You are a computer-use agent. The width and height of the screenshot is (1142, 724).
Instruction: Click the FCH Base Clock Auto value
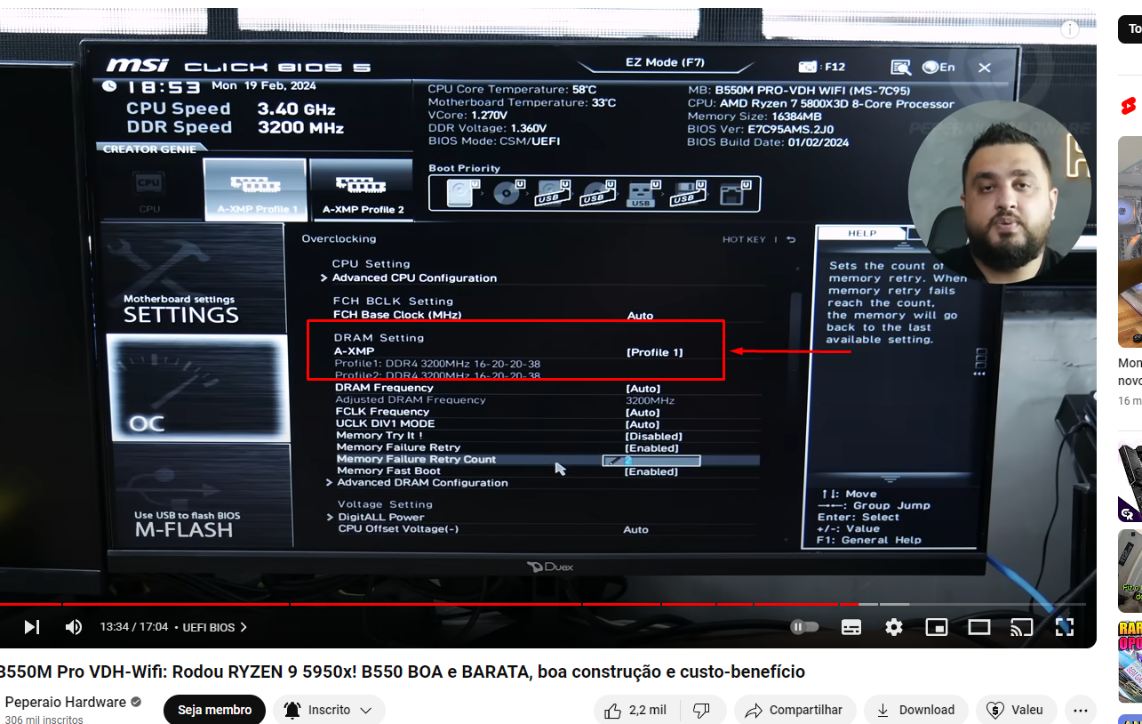coord(640,316)
